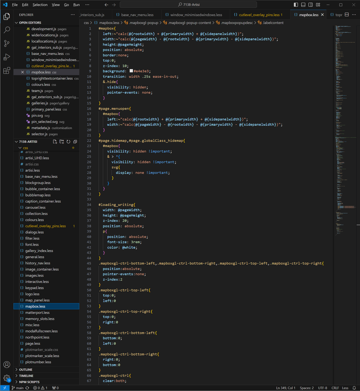
Task: Change indentation via Spaces: 2
Action: [307, 388]
